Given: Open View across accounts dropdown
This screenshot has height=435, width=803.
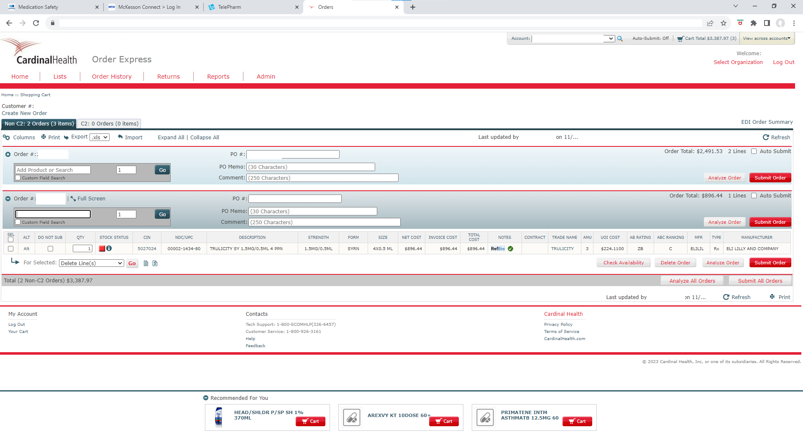Looking at the screenshot, I should coord(767,38).
